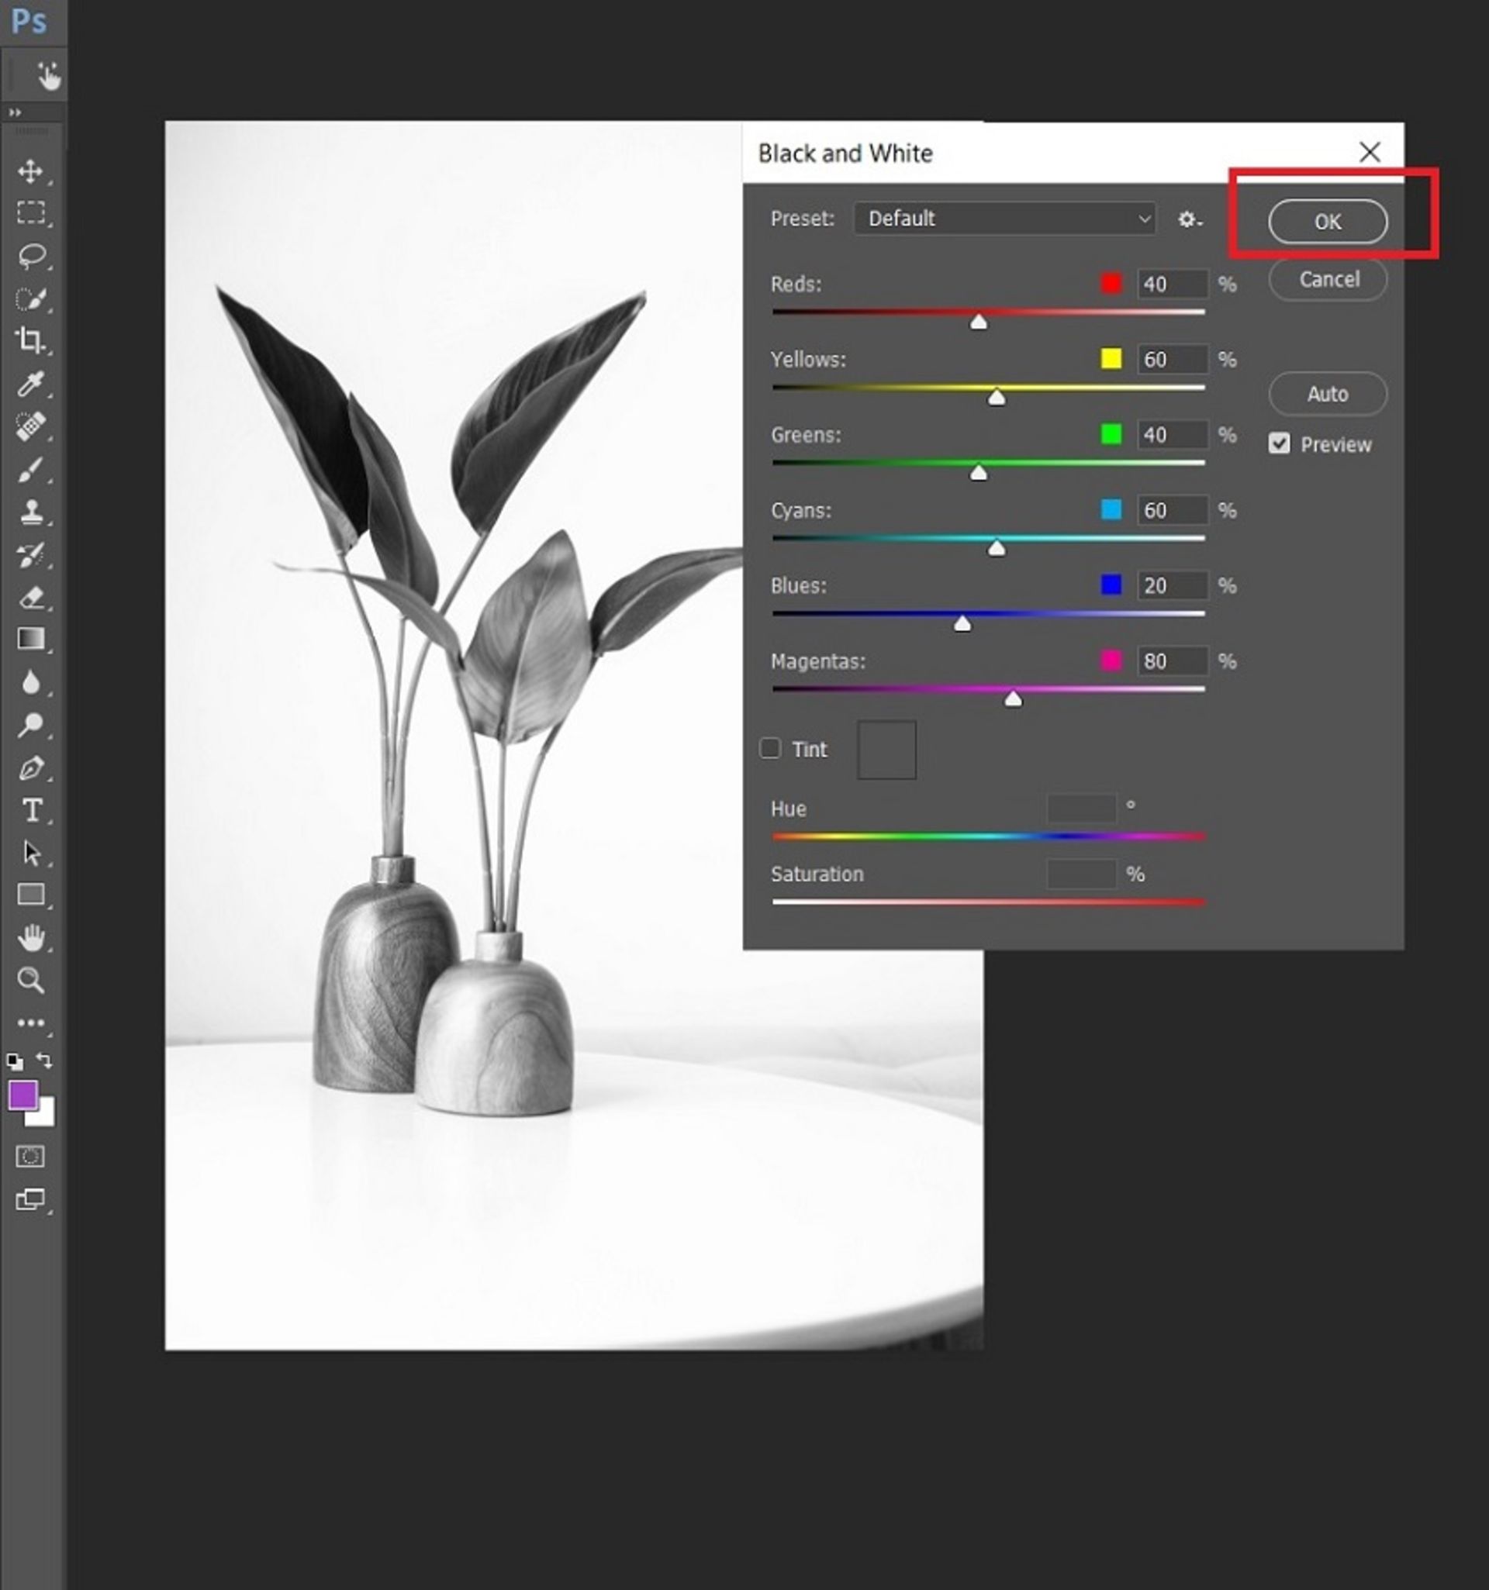Select the Eyedropper tool

click(x=30, y=385)
